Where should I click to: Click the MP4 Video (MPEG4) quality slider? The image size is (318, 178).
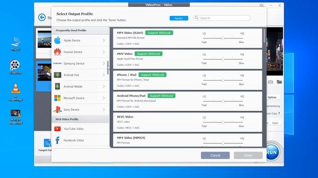pyautogui.click(x=223, y=143)
